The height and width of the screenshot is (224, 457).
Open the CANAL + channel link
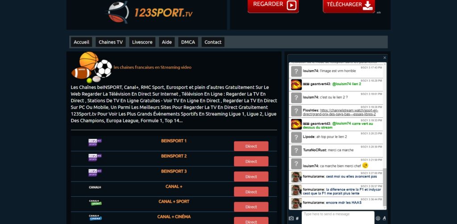174,187
